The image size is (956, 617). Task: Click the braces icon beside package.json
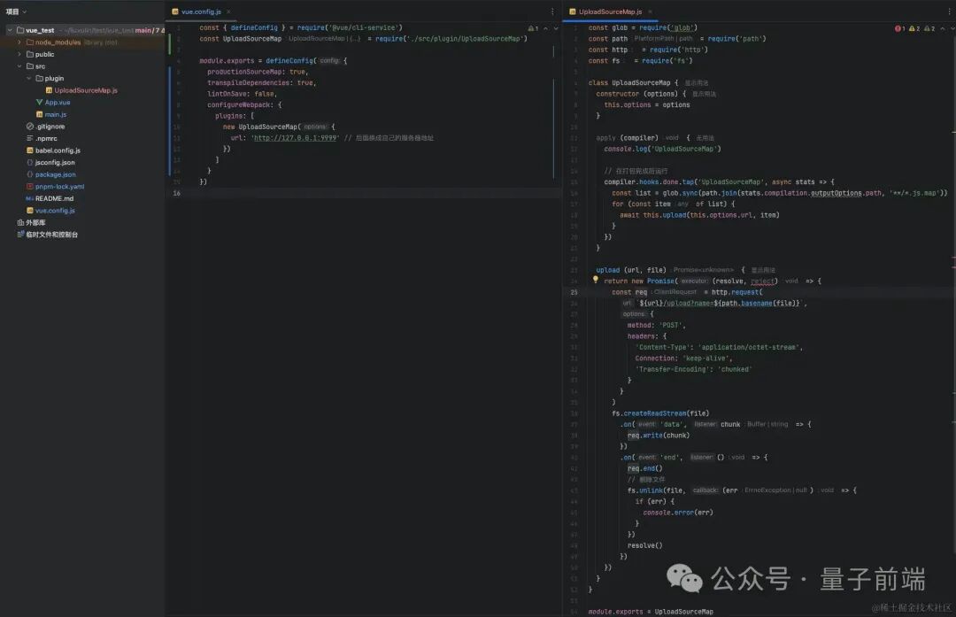30,174
